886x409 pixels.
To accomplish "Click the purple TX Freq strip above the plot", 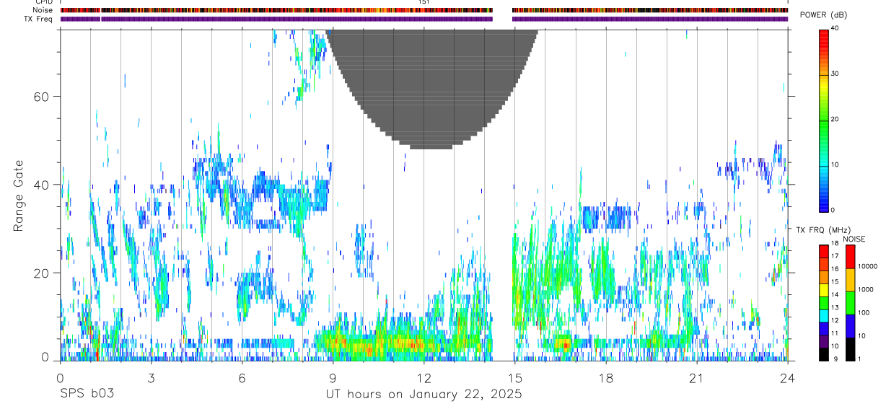I will click(424, 19).
